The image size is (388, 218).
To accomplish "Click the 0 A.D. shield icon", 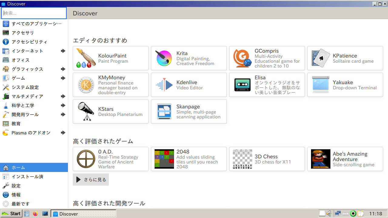I will [x=86, y=159].
